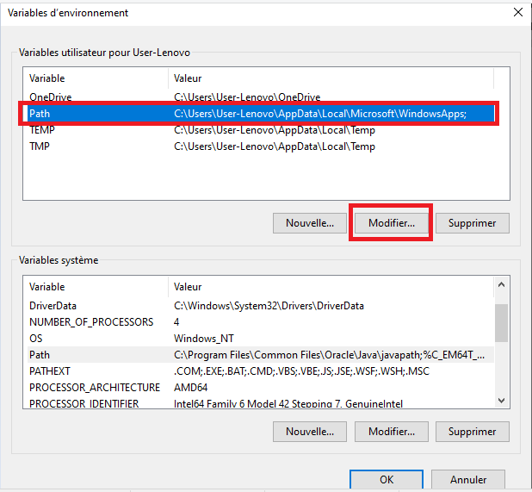Click Supprimer under user variables
Image resolution: width=532 pixels, height=492 pixels.
point(473,223)
